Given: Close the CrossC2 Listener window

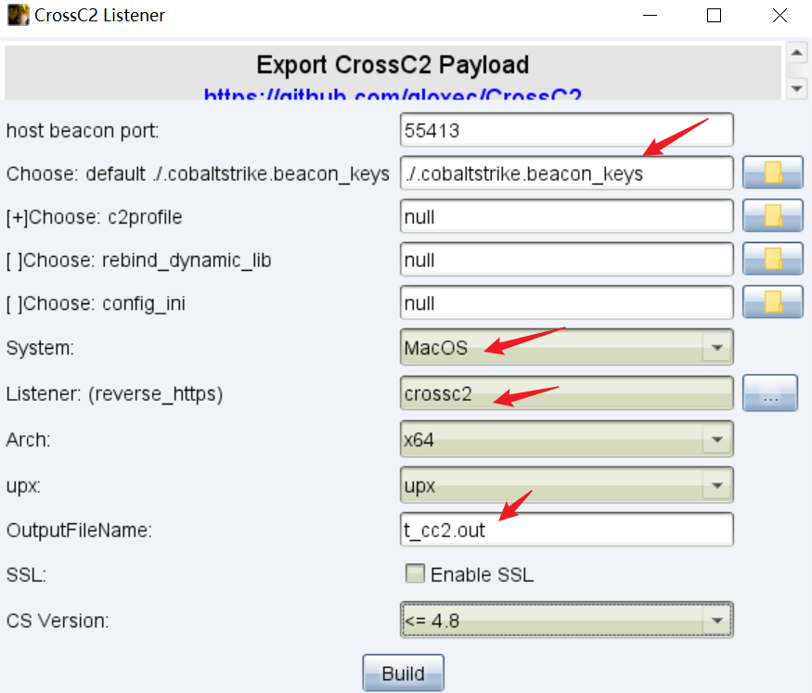Looking at the screenshot, I should pos(780,16).
